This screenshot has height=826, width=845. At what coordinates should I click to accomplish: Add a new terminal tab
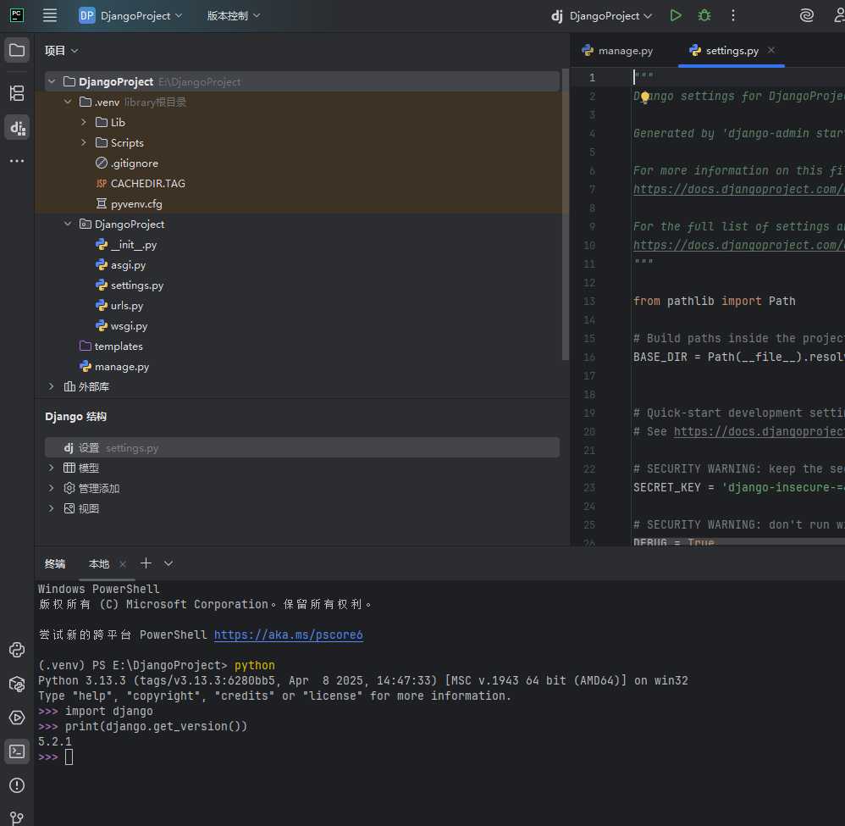tap(146, 563)
